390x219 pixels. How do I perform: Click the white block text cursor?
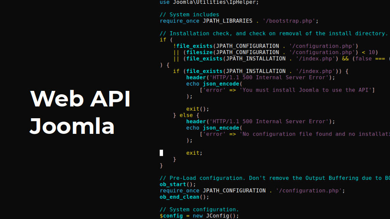[161, 153]
